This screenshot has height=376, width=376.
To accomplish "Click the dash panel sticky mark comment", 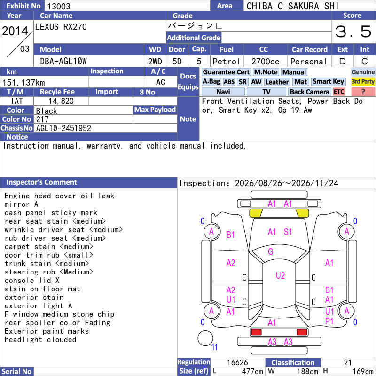I will coord(51,213).
